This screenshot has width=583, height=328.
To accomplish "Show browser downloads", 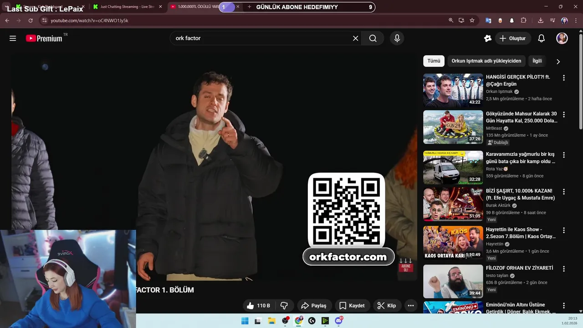I will pyautogui.click(x=541, y=20).
